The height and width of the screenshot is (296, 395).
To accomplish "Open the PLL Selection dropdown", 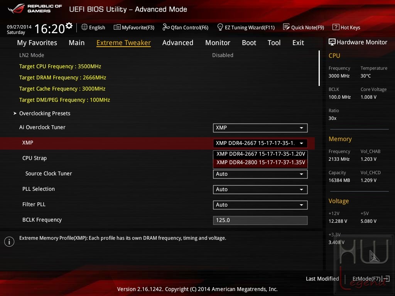I will click(x=260, y=190).
